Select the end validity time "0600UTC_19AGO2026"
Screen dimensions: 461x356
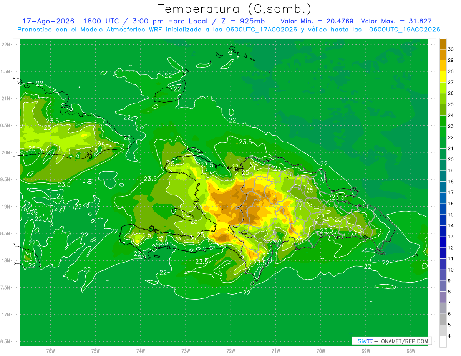404,30
